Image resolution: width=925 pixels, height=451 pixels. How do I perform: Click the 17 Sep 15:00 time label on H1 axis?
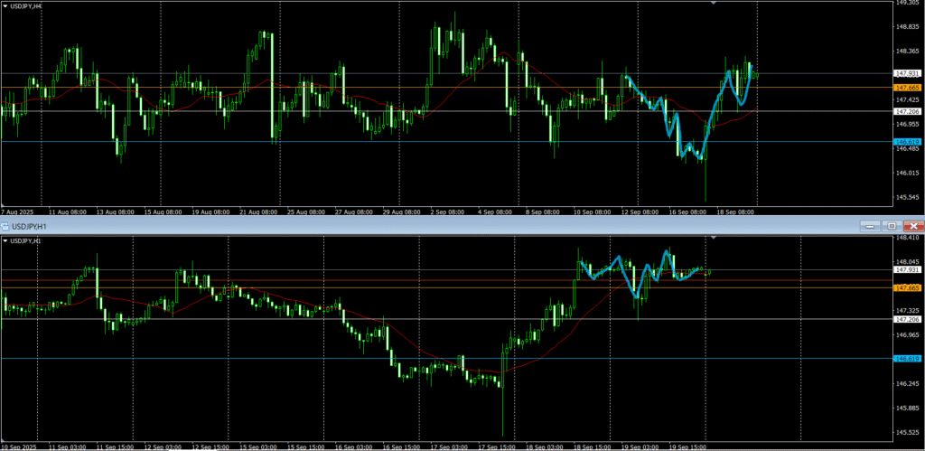point(496,446)
